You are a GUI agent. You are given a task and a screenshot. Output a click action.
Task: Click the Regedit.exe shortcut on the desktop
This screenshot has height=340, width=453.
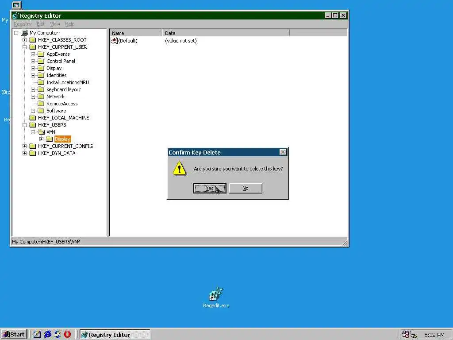(216, 297)
